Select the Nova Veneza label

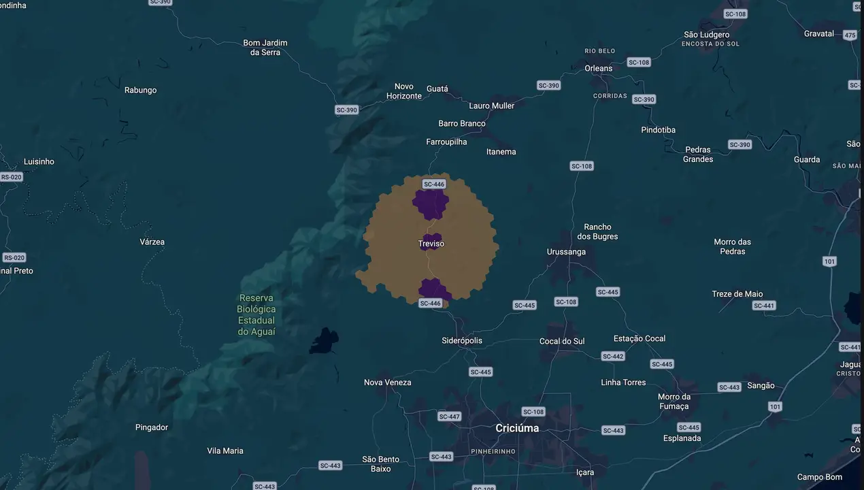tap(388, 382)
